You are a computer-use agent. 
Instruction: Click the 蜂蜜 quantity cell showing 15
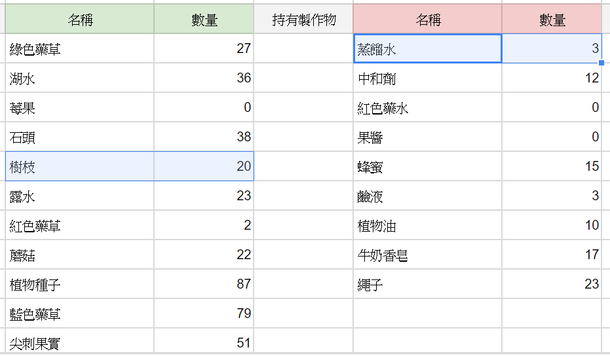(x=552, y=166)
